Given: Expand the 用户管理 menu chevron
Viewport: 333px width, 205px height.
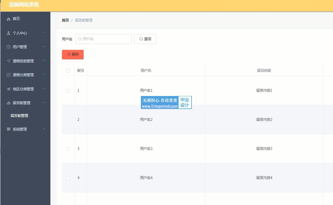Looking at the screenshot, I should [x=44, y=47].
